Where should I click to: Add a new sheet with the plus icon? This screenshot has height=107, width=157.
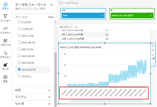pyautogui.click(x=76, y=27)
